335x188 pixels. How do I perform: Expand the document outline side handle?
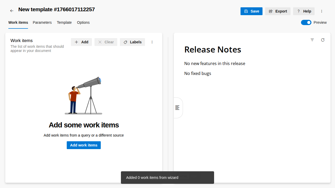click(x=177, y=108)
